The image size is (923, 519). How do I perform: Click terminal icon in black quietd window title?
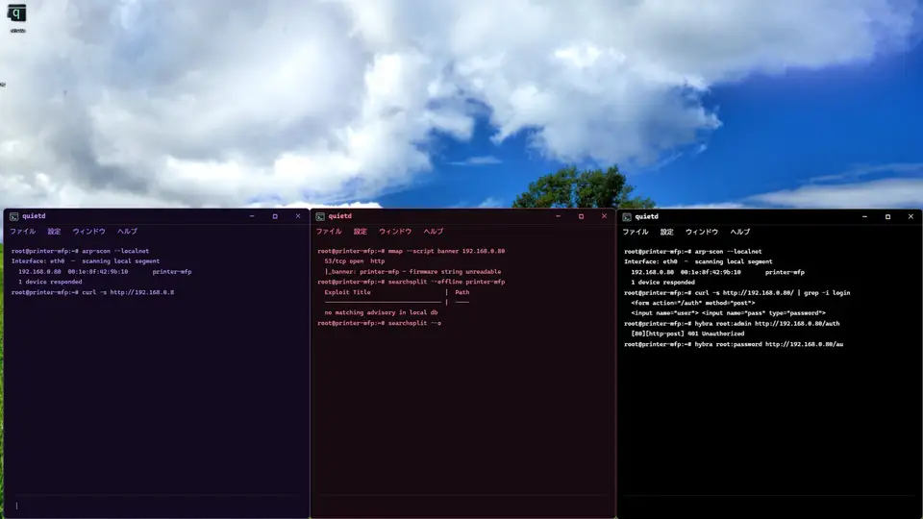click(627, 217)
